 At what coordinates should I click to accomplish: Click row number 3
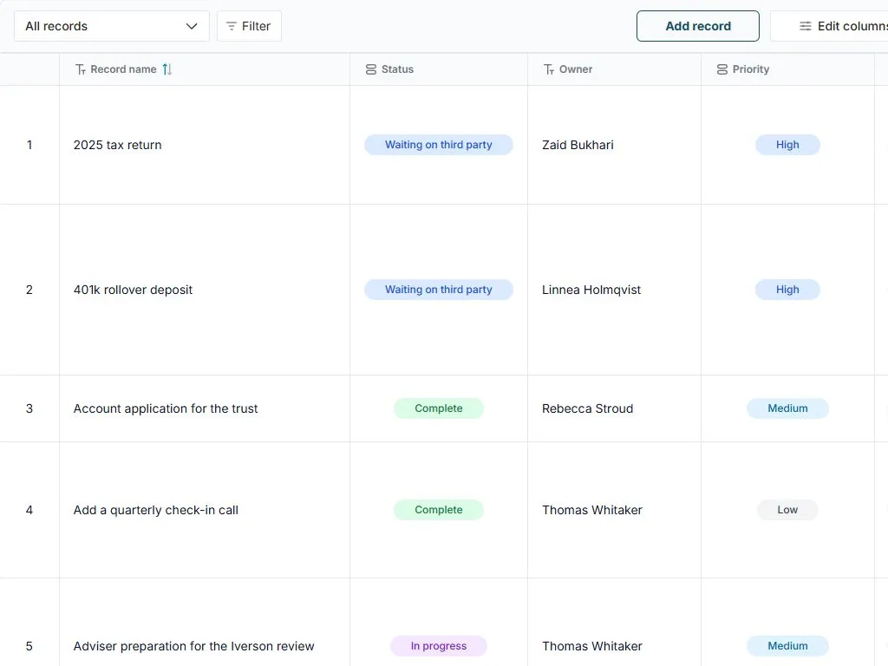29,409
